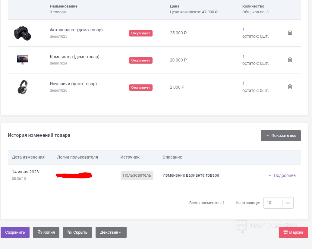
Task: Open the headphones product thumbnail
Action: (22, 87)
